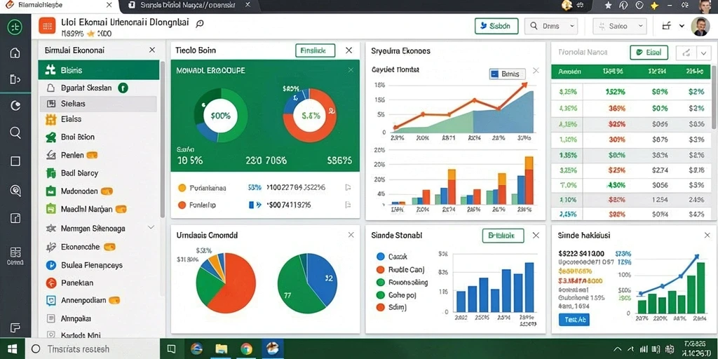Select the Bisins sidebar item

pyautogui.click(x=99, y=71)
